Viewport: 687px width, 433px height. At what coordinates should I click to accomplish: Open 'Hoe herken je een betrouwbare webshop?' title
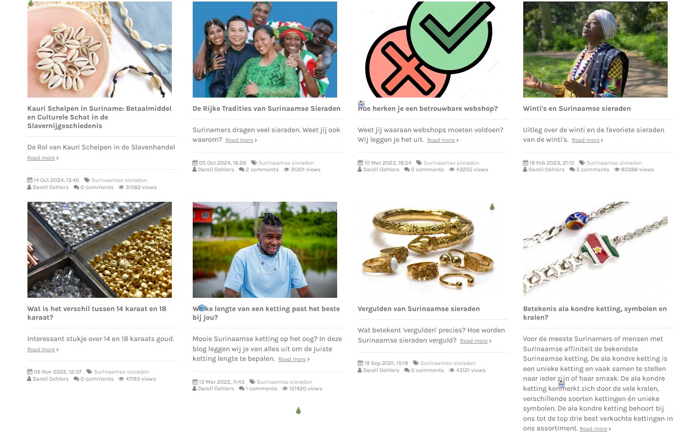[428, 108]
